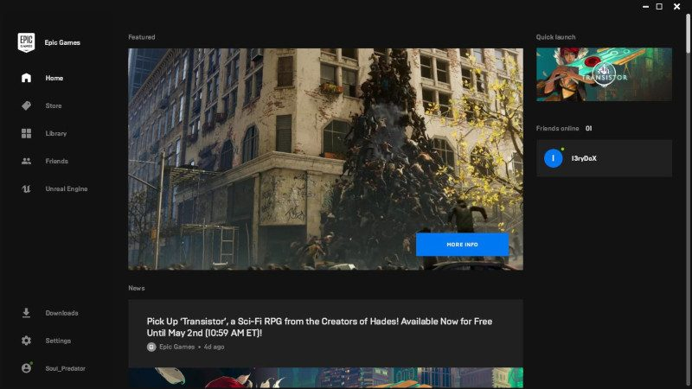Select the Home house icon
The height and width of the screenshot is (389, 692).
pyautogui.click(x=27, y=78)
